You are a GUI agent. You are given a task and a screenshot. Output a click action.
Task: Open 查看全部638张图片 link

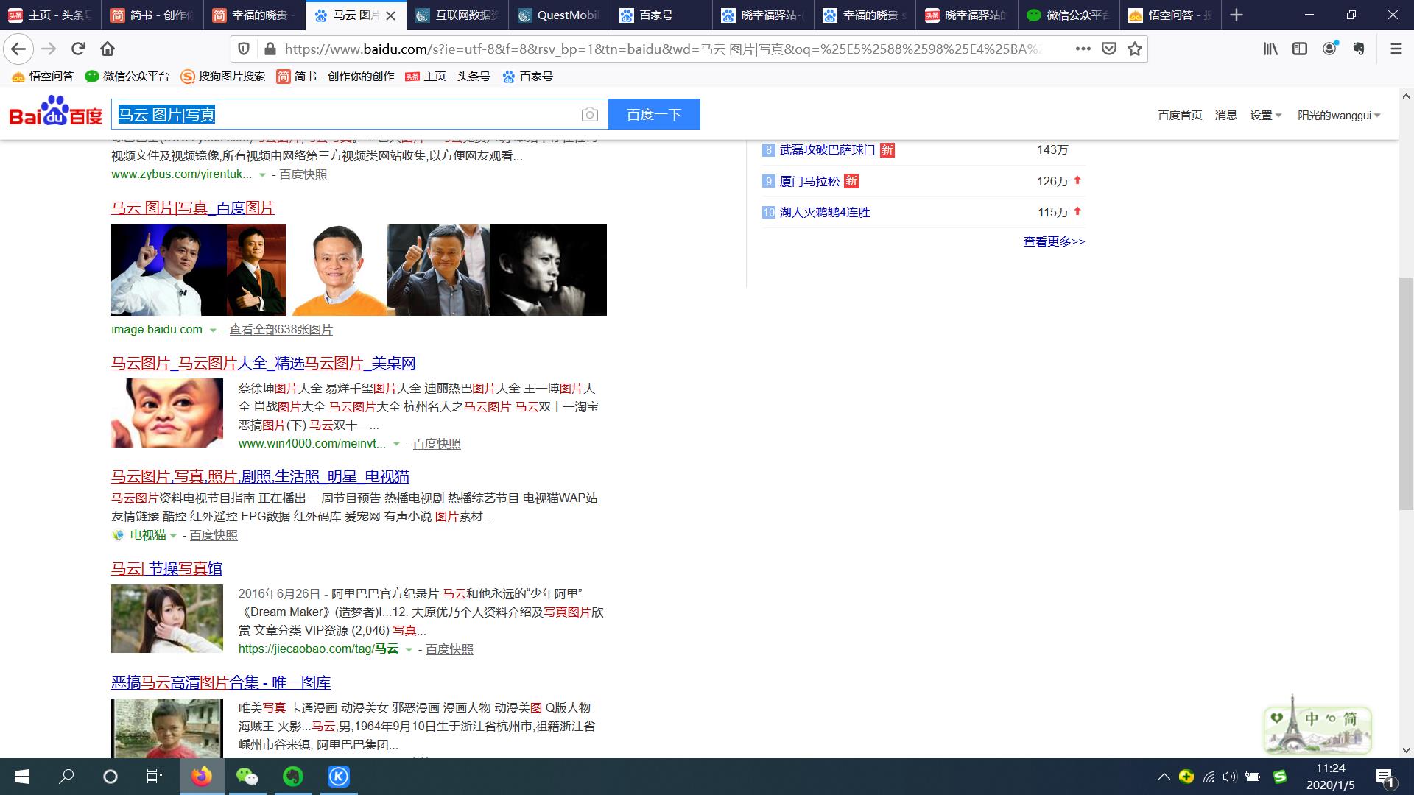tap(281, 330)
